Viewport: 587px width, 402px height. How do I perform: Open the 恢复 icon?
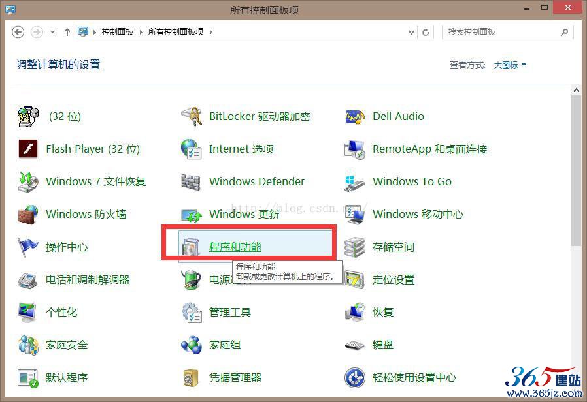tap(354, 313)
